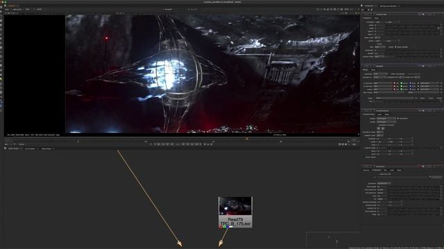
Task: Click the orange playhead marker on timeline
Action: 247,138
